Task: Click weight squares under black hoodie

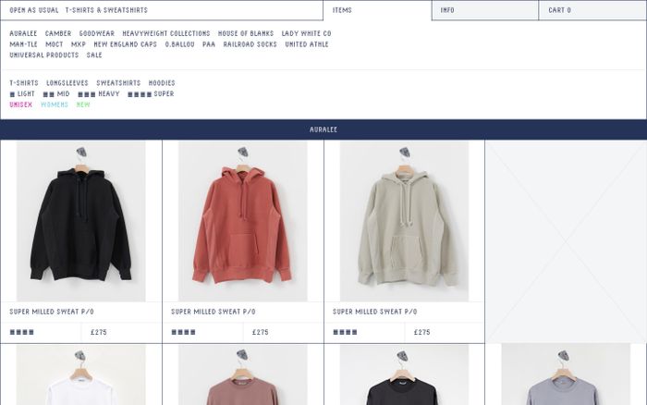Action: 22,332
